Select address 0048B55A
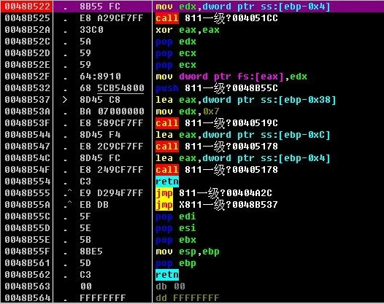 (x=27, y=205)
